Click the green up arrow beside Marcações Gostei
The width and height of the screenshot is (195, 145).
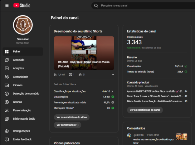113,108
